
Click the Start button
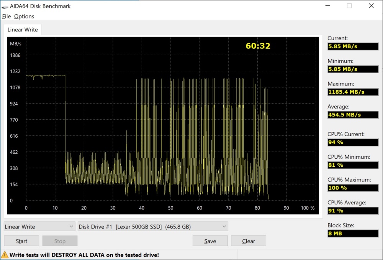(21, 241)
